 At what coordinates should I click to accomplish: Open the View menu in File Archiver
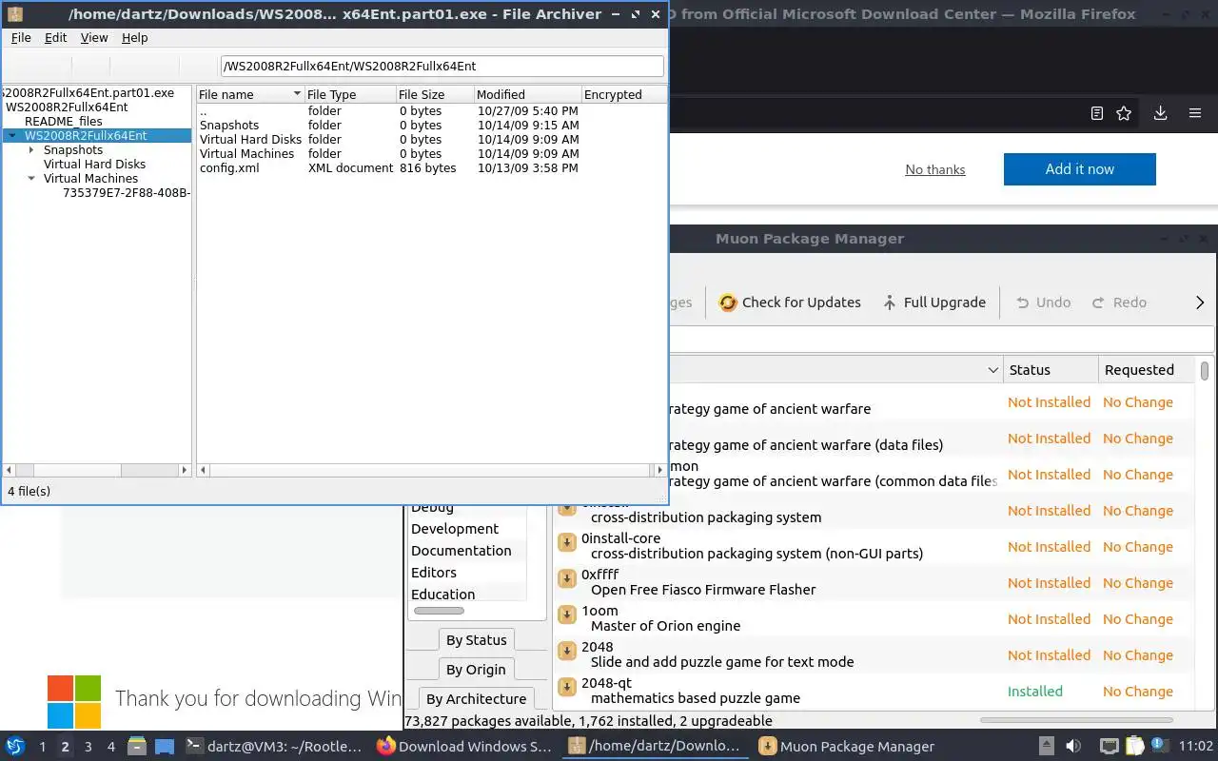(94, 37)
